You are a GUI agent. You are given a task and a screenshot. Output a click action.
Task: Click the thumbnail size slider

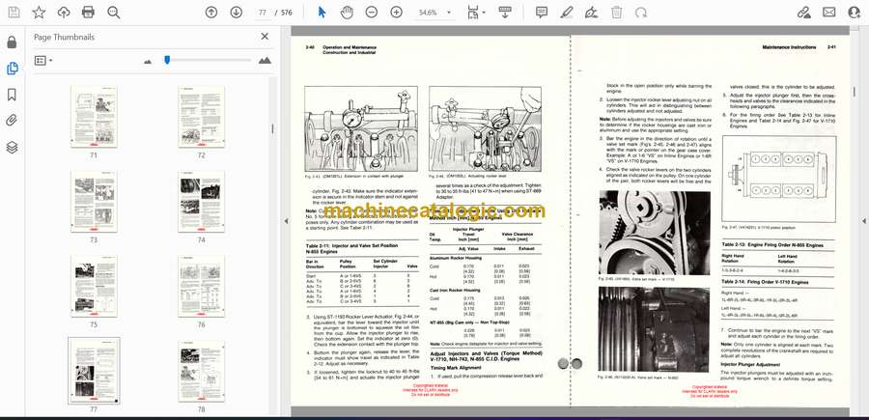(167, 60)
